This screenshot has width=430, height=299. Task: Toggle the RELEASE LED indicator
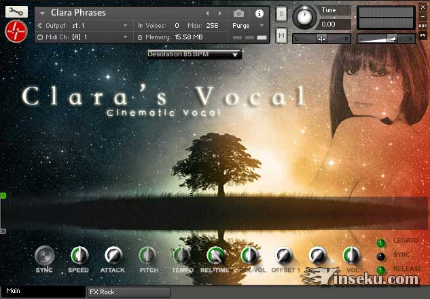(x=381, y=269)
